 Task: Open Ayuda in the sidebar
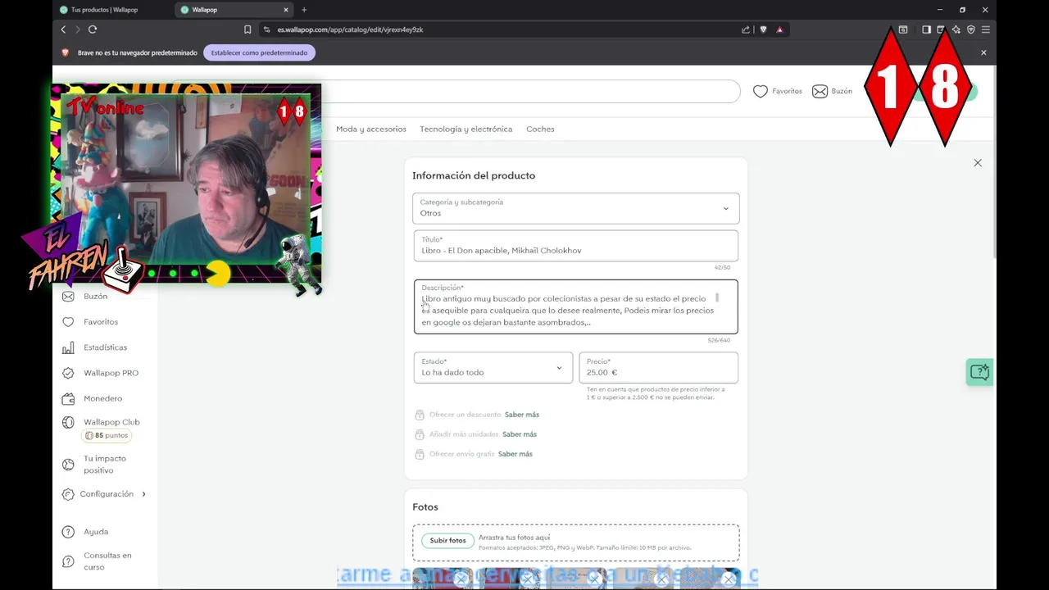[96, 532]
